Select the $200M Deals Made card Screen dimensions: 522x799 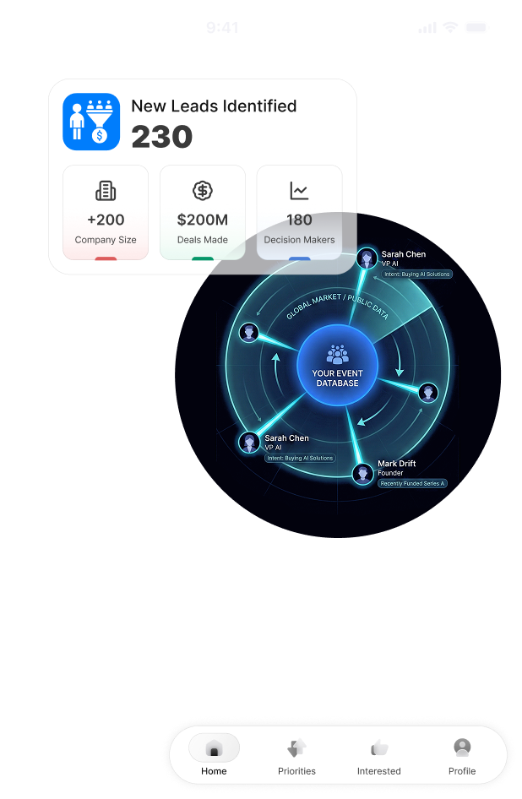pos(203,213)
